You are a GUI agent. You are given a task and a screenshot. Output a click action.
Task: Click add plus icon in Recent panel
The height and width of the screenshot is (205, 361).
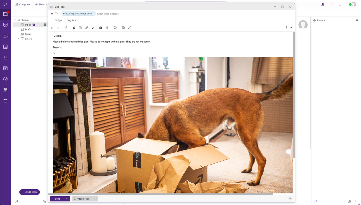[356, 201]
